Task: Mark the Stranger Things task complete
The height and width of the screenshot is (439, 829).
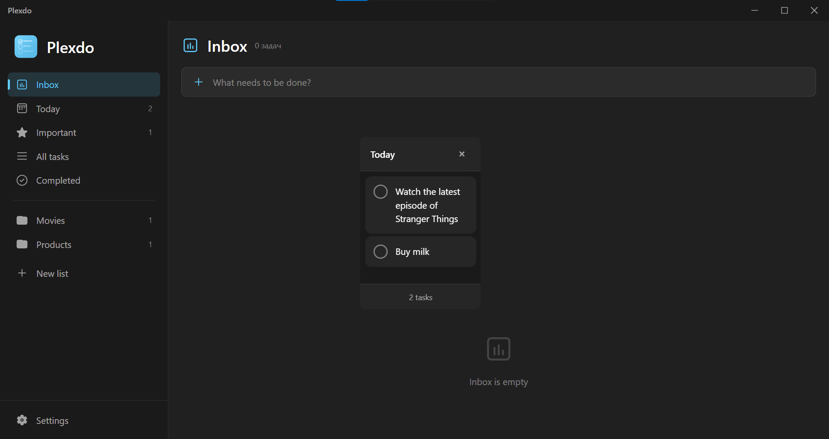Action: pyautogui.click(x=380, y=191)
